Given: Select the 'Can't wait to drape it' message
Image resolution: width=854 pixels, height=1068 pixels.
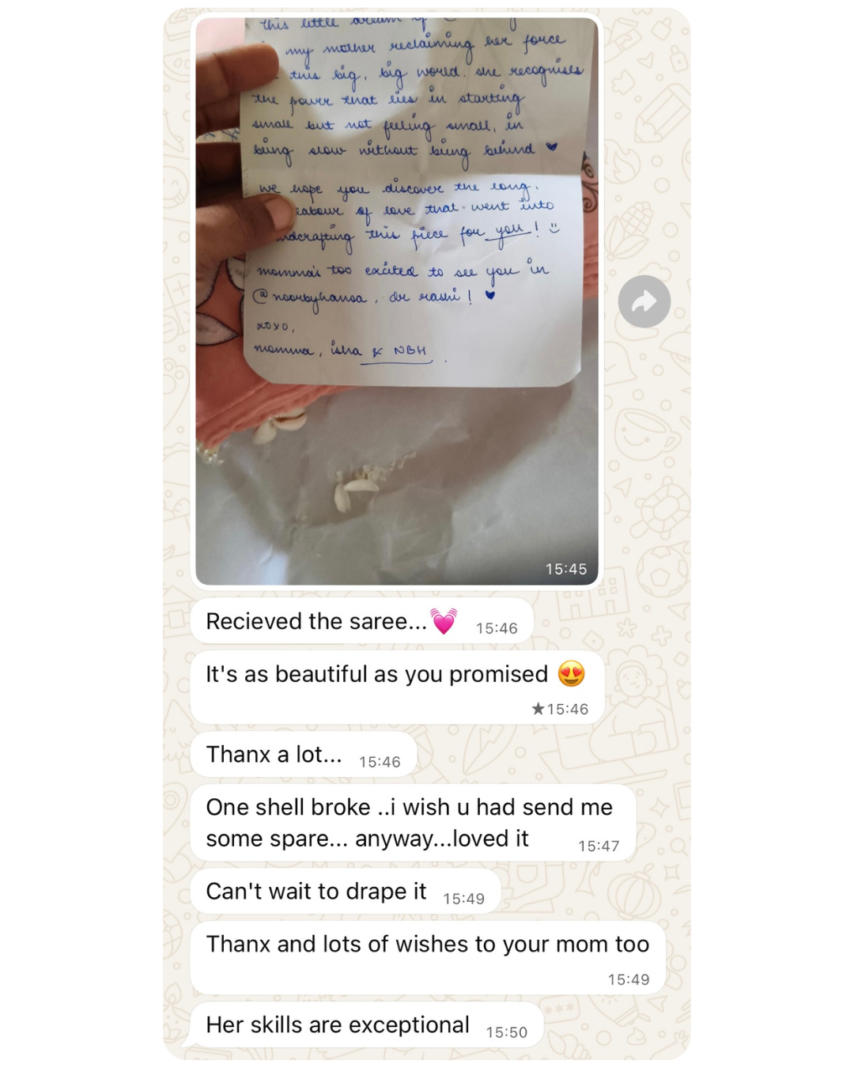Looking at the screenshot, I should click(x=346, y=892).
